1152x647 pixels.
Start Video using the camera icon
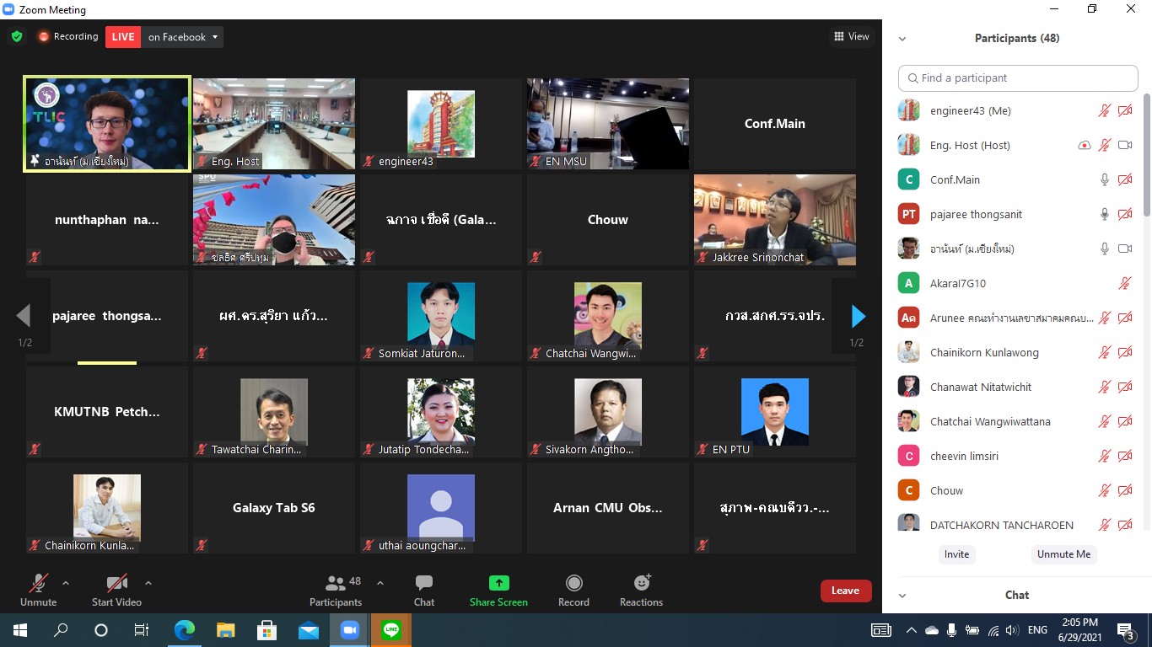(116, 590)
